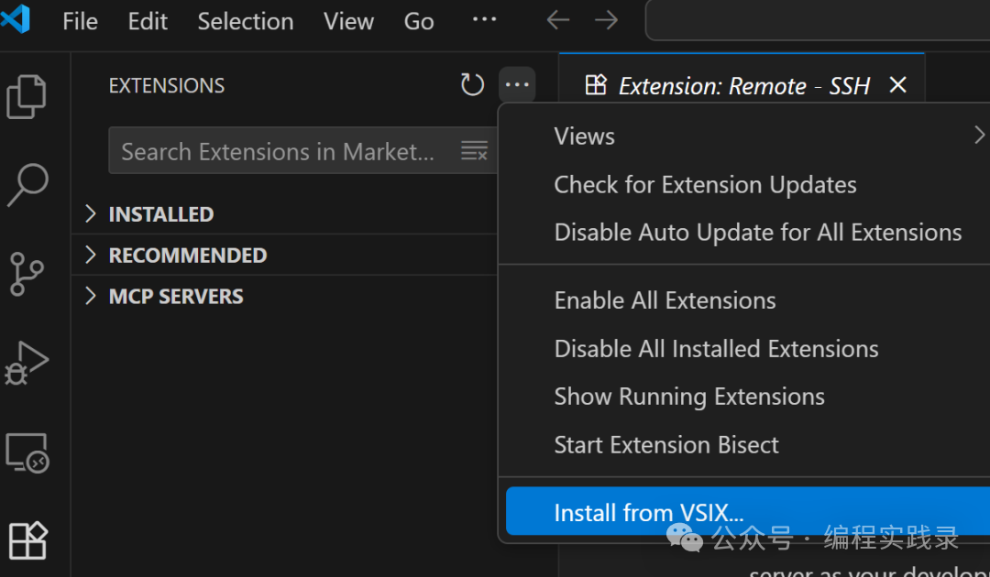Choose Check for Extension Updates
Screen dimensions: 990x577
(x=705, y=184)
